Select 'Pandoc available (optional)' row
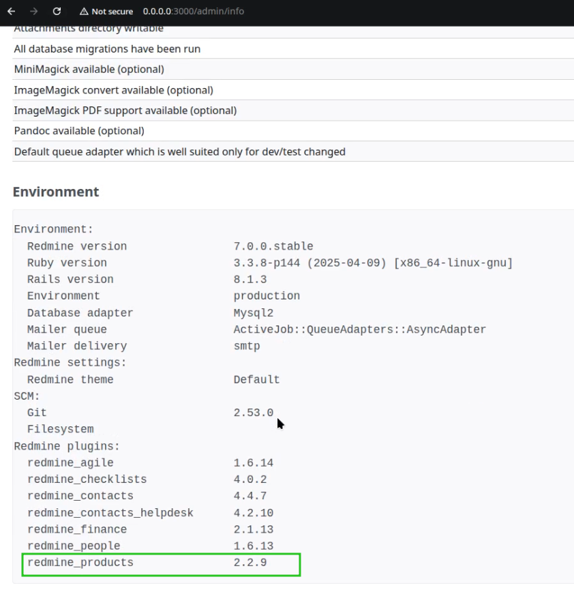This screenshot has width=574, height=590. tap(293, 130)
